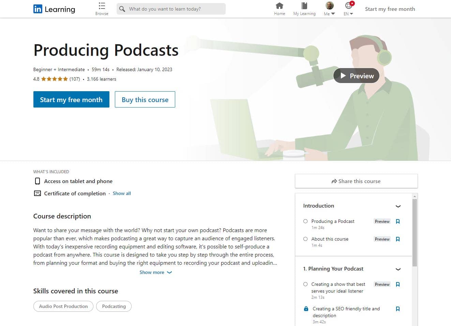The width and height of the screenshot is (451, 326).
Task: Click the profile avatar picture
Action: (329, 5)
